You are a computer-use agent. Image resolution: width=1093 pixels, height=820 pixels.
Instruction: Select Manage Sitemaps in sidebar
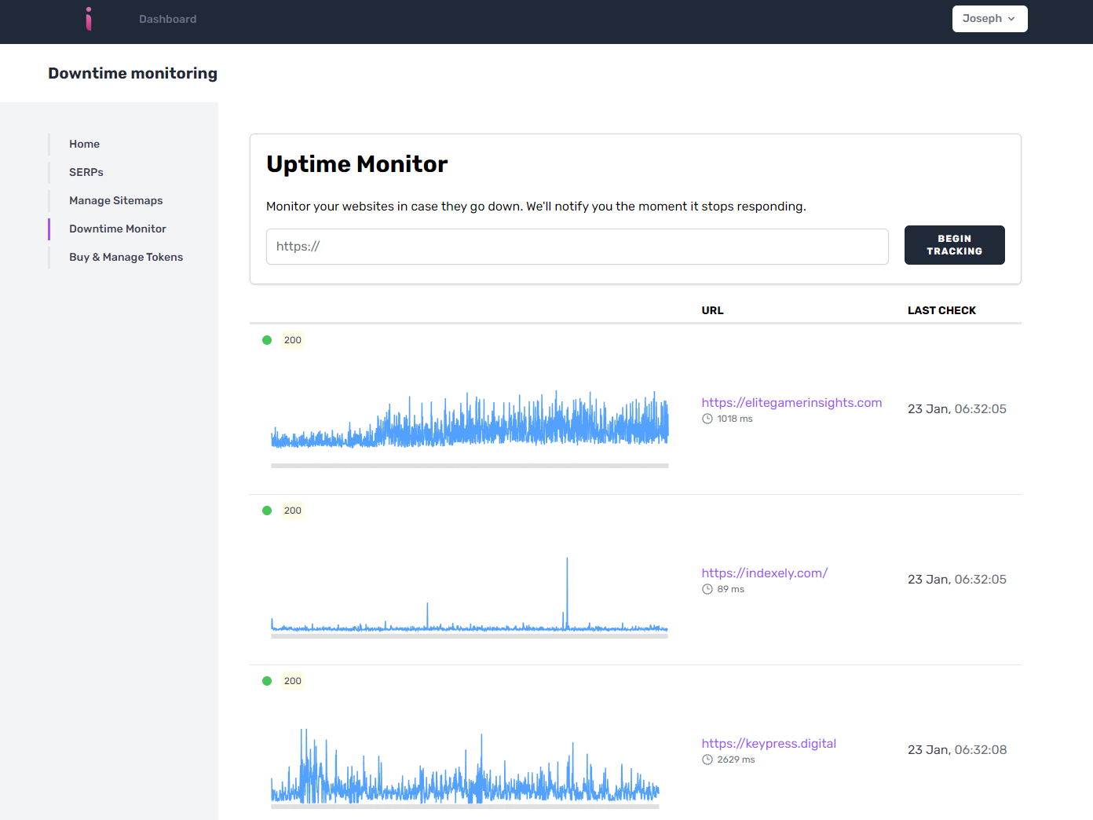click(x=116, y=200)
